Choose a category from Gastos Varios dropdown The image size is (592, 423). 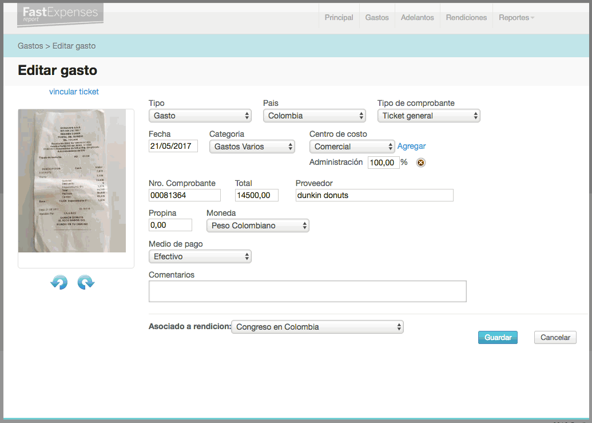[252, 147]
